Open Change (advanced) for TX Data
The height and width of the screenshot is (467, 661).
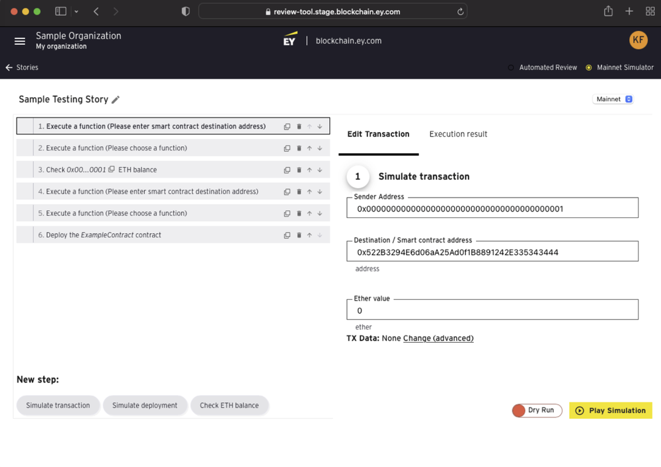point(438,338)
